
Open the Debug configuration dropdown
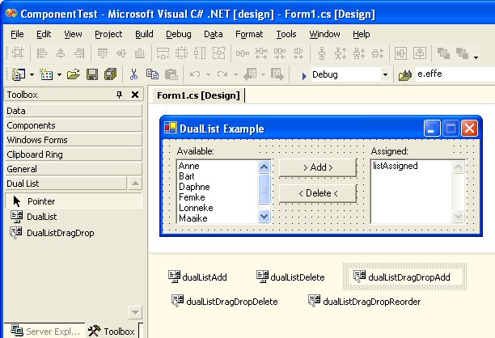pos(385,74)
